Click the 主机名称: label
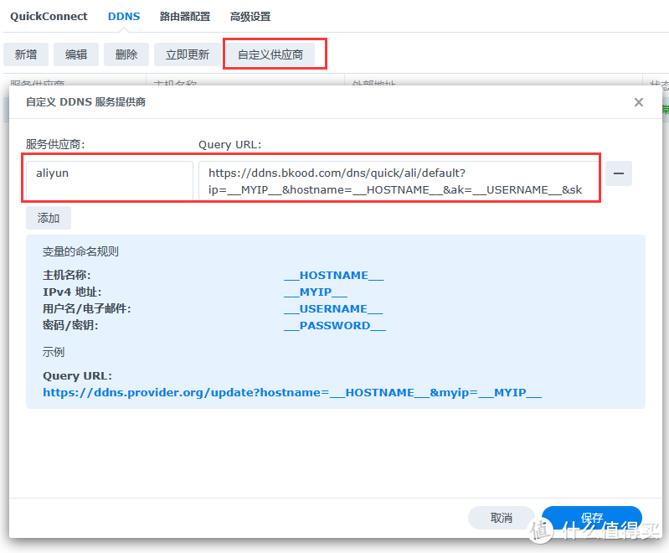The height and width of the screenshot is (553, 669). pos(66,276)
